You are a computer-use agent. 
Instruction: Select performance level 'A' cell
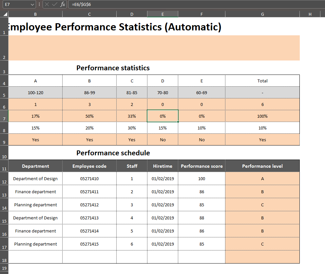click(x=262, y=179)
